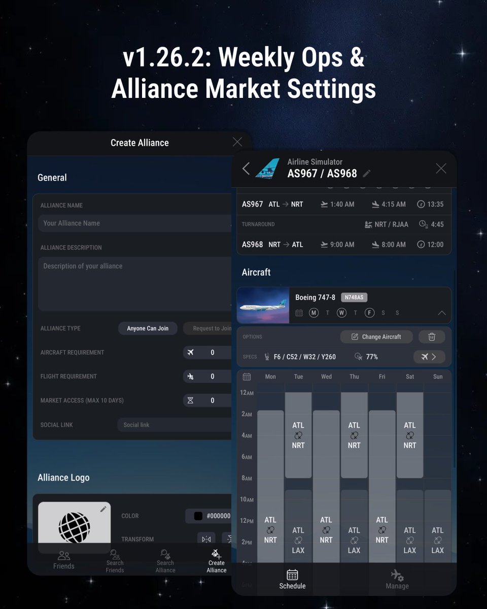Click the Wed column header in schedule
The width and height of the screenshot is (487, 609).
coord(326,377)
